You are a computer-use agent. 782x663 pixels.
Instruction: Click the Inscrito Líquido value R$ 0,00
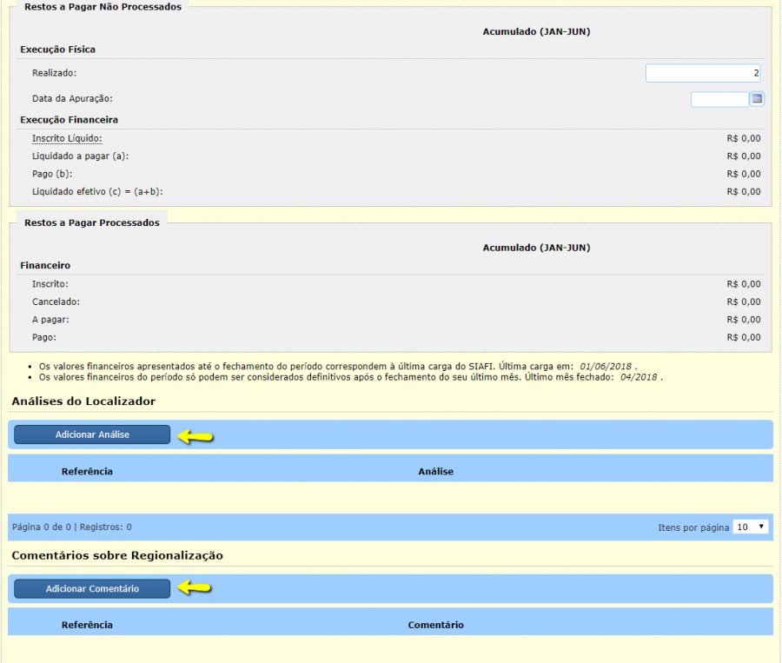tap(744, 138)
